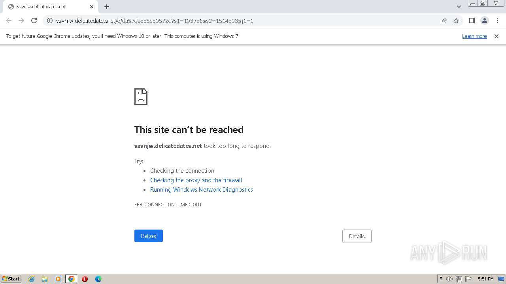Share this page icon in address bar
Viewport: 506px width, 284px height.
(x=444, y=21)
